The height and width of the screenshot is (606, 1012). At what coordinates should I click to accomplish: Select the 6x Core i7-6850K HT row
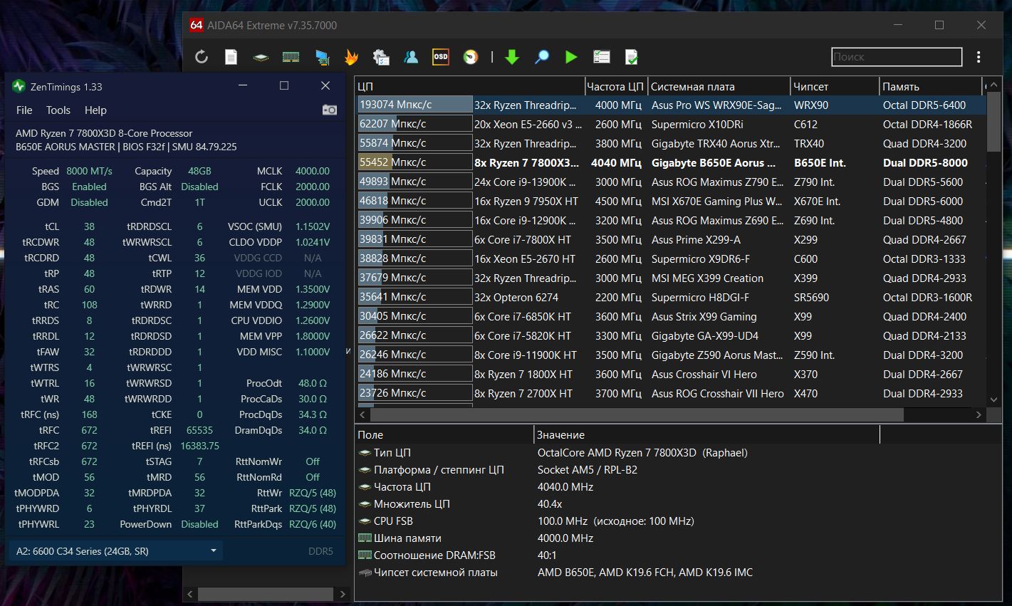point(672,316)
